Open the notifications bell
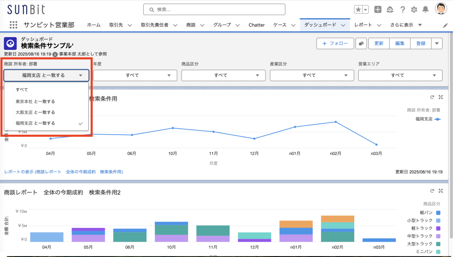453x257 pixels. tap(425, 10)
